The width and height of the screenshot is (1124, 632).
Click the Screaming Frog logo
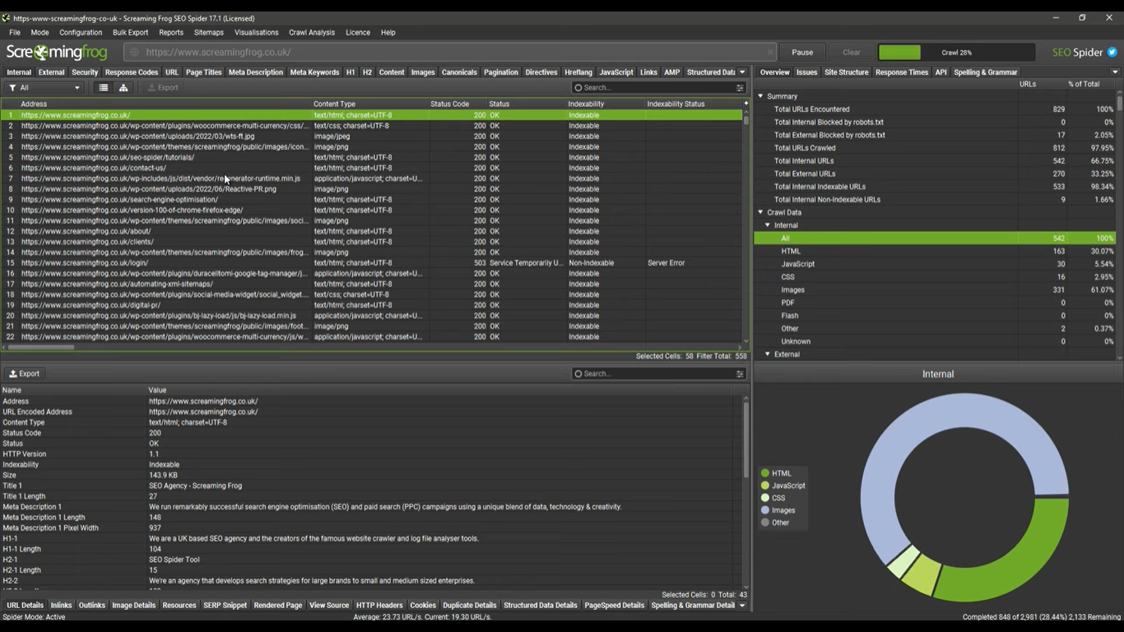57,52
